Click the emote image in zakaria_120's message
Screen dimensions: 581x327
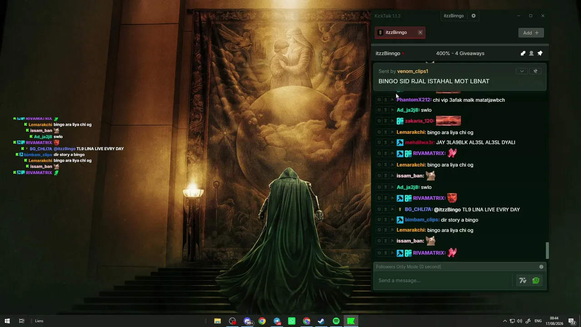[x=448, y=121]
